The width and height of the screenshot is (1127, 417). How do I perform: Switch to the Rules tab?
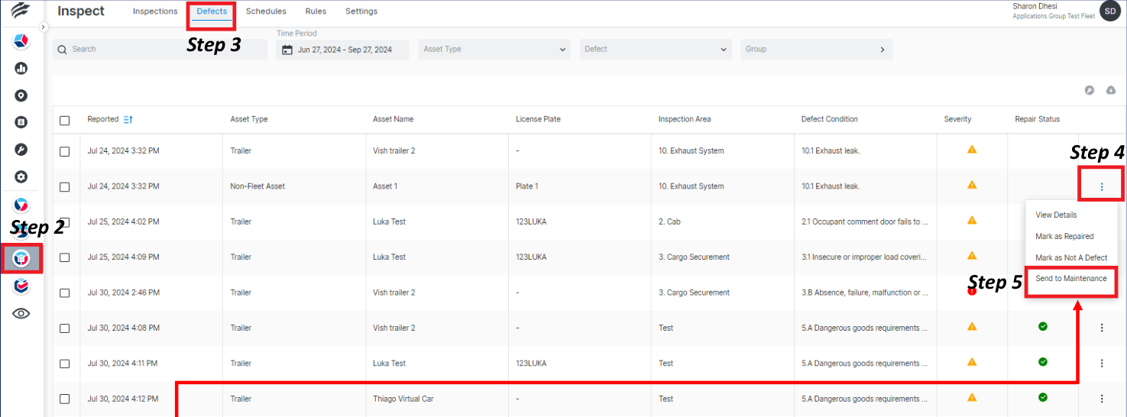click(x=316, y=11)
